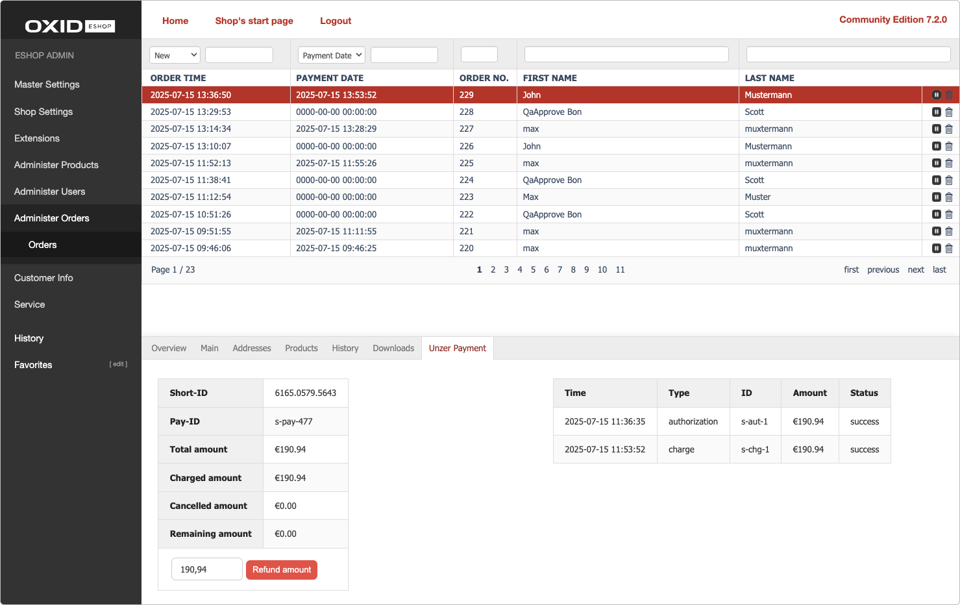
Task: Open the Shop's start page link
Action: [x=254, y=21]
